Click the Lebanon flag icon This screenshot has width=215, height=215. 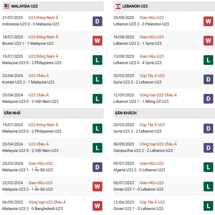(x=118, y=6)
